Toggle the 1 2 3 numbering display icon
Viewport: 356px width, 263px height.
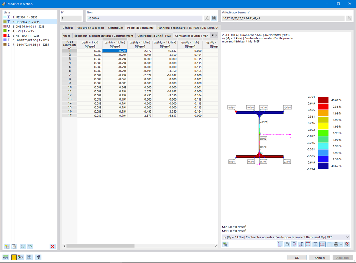[x=322, y=245]
